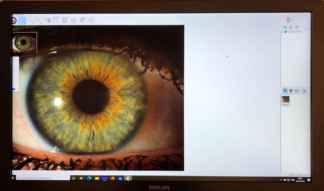Screen dimensions: 324x191
Task: Expand the Spaltlampen-Bilder tree node
Action: (283, 32)
